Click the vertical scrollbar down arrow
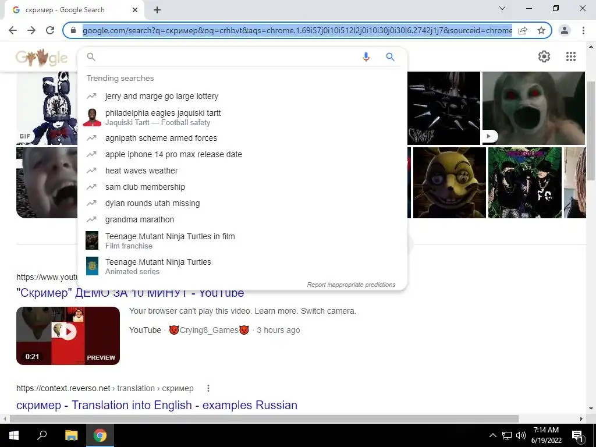This screenshot has height=447, width=596. point(591,409)
